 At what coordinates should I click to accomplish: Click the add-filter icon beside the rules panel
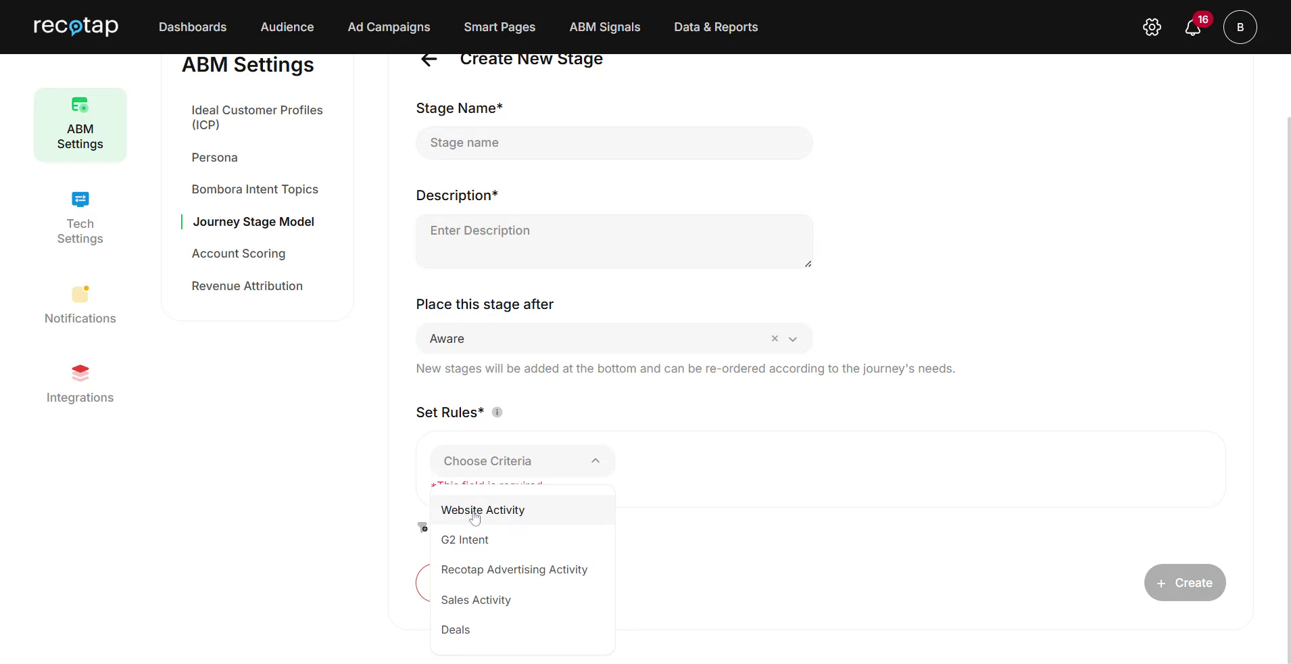(422, 527)
